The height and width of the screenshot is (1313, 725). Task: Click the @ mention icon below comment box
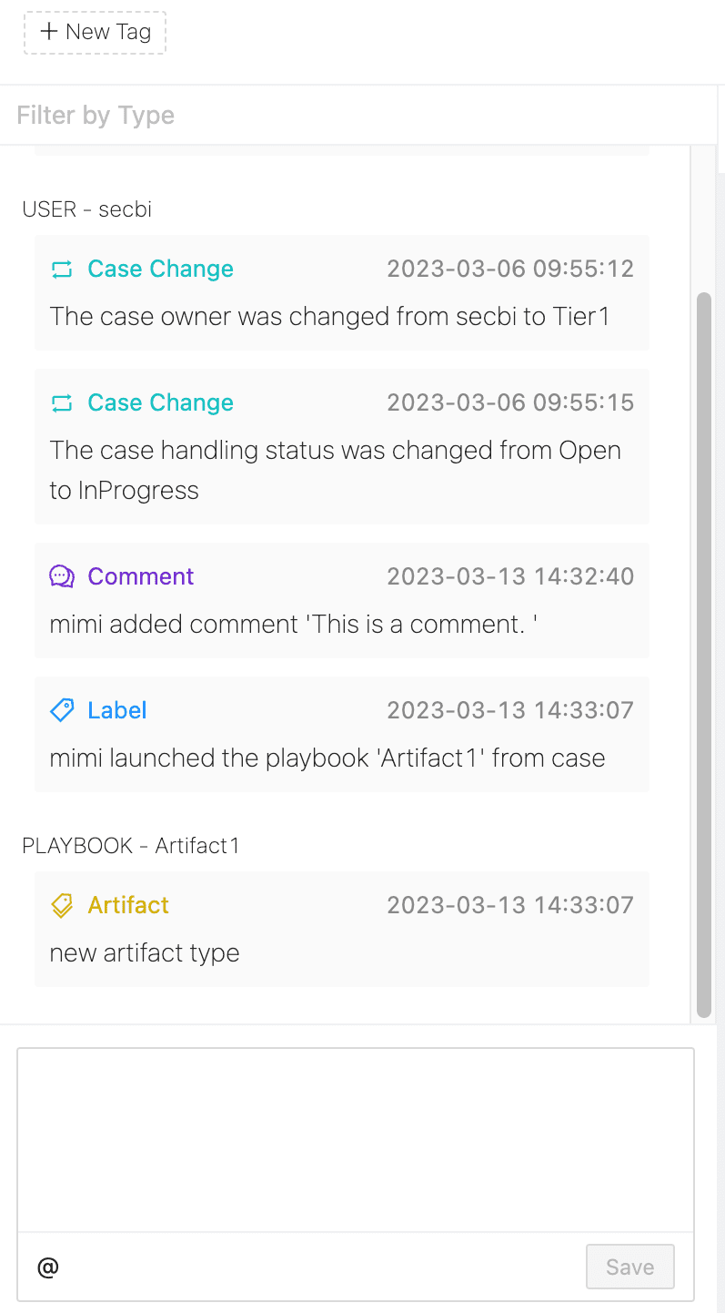[x=48, y=1267]
